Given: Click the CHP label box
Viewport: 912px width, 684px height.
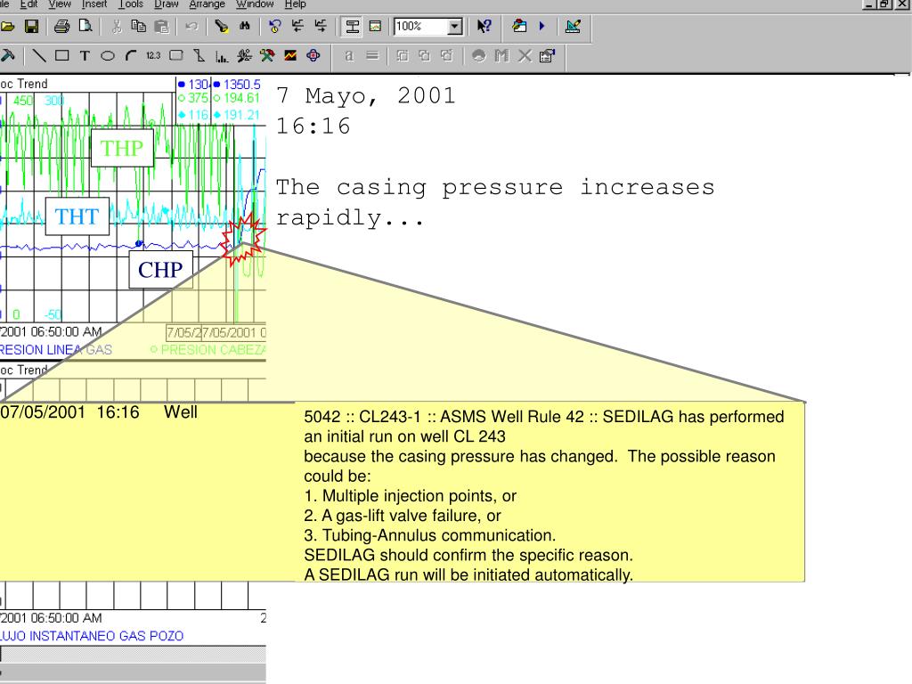Looking at the screenshot, I should click(x=160, y=270).
